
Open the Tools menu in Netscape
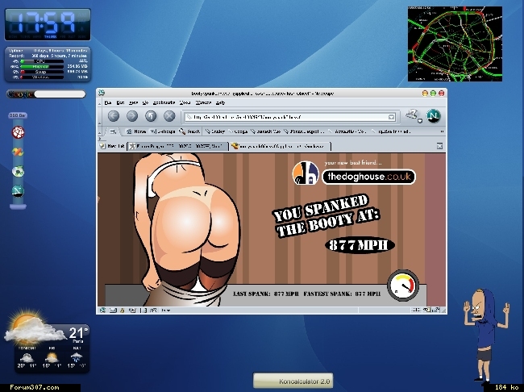[x=185, y=102]
